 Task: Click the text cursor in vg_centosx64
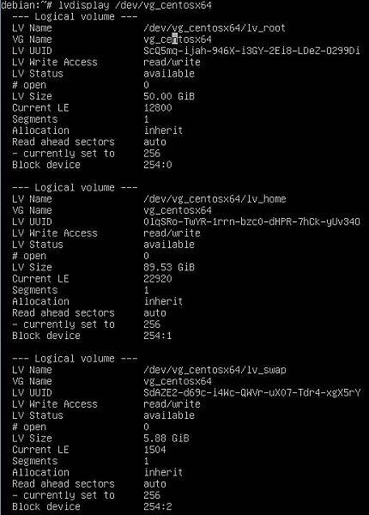175,39
